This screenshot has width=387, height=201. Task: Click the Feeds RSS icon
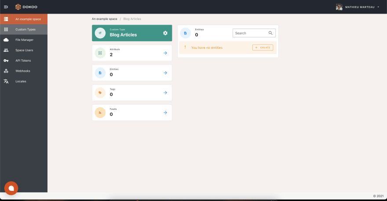(x=100, y=113)
